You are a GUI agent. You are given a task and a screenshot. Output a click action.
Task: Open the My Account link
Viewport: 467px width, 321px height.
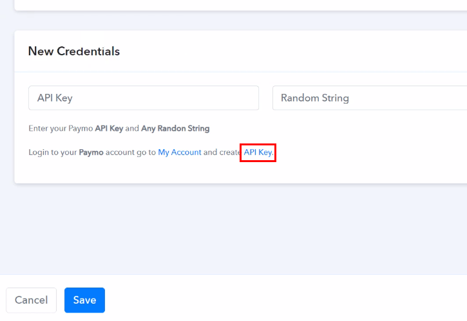pos(180,152)
